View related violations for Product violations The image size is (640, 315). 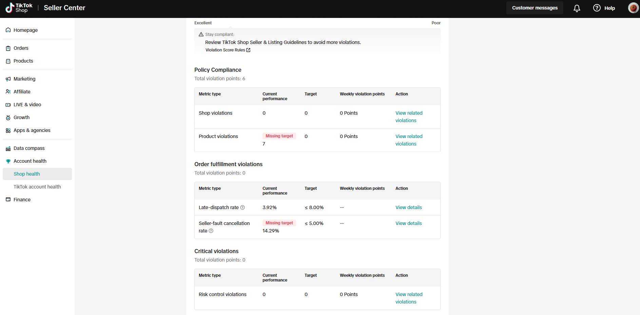coord(409,140)
